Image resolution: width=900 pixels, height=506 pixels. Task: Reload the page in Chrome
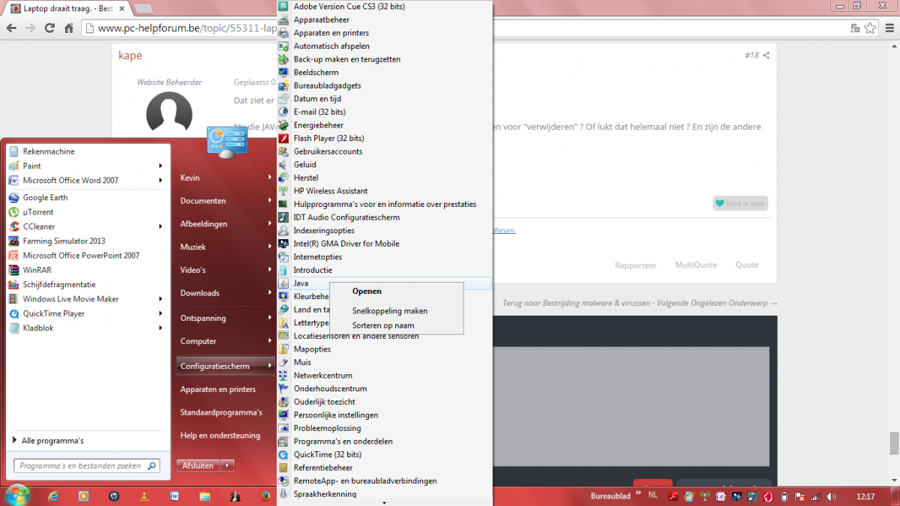point(49,28)
